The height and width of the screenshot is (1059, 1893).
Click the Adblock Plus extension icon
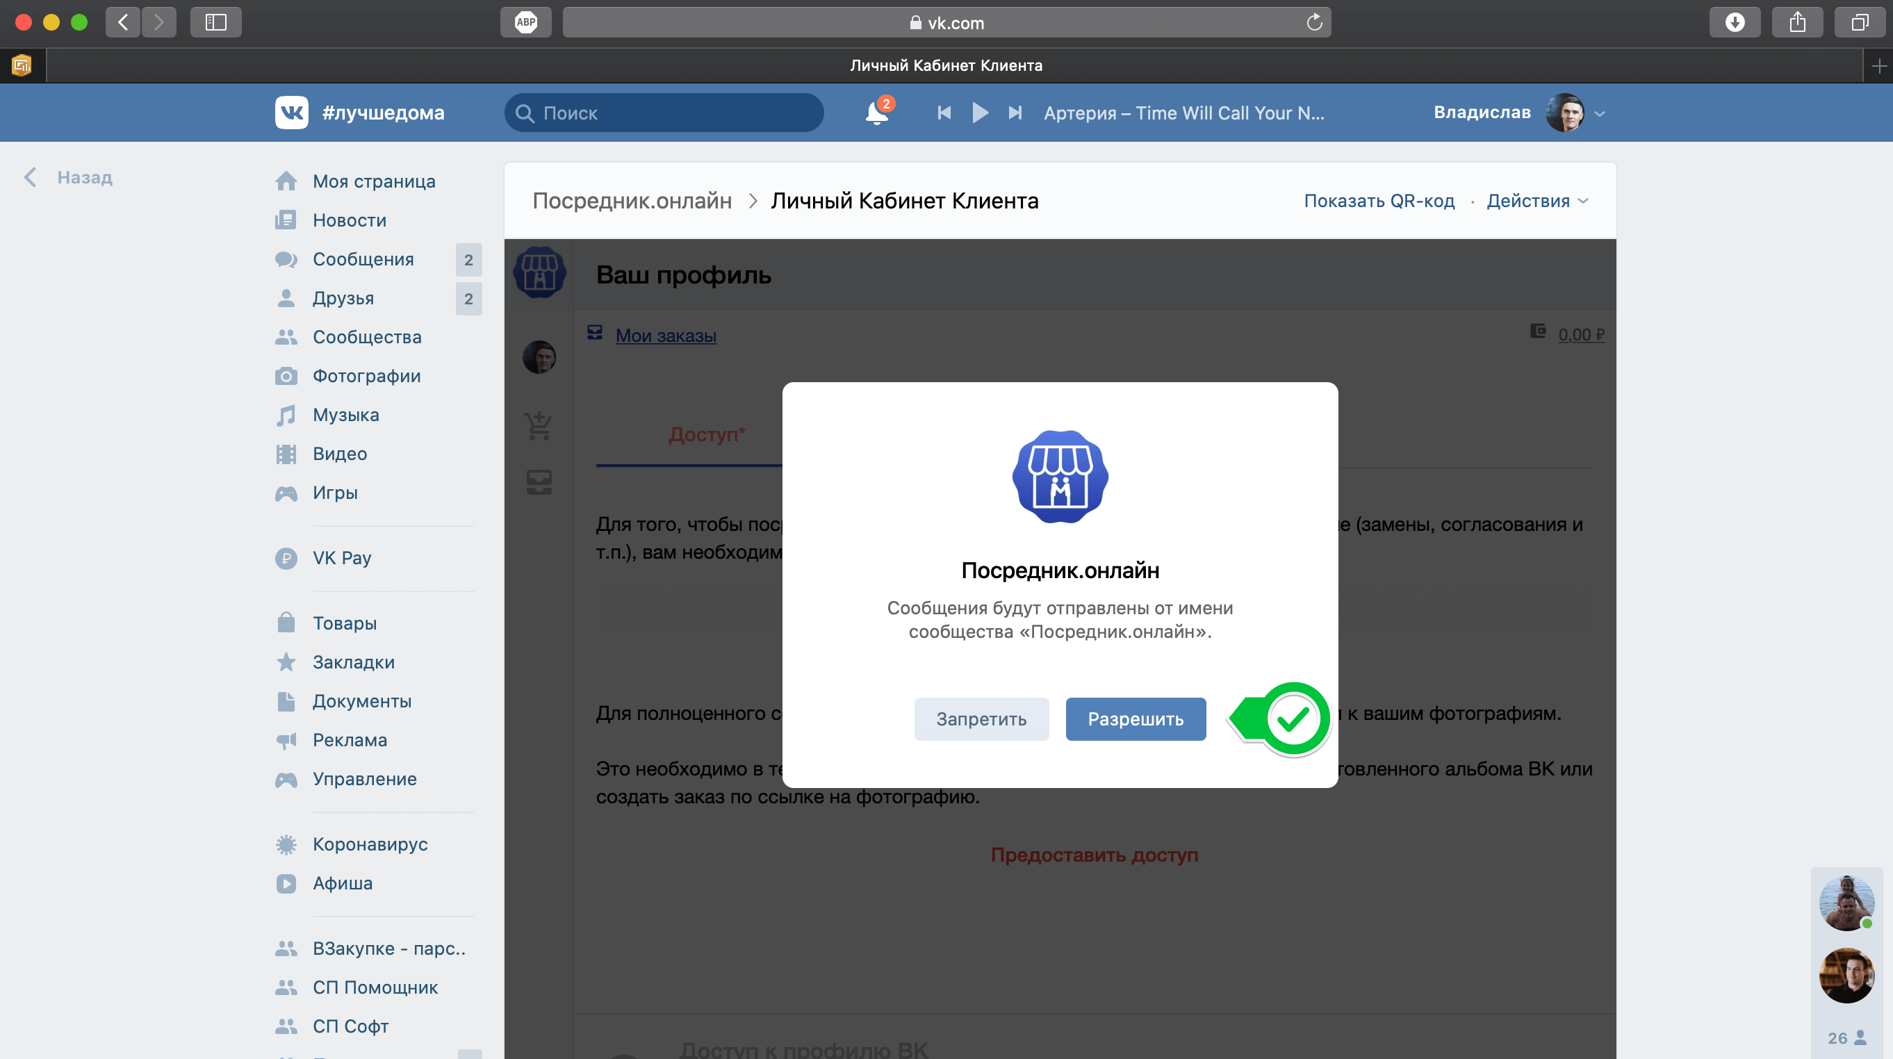click(x=525, y=23)
